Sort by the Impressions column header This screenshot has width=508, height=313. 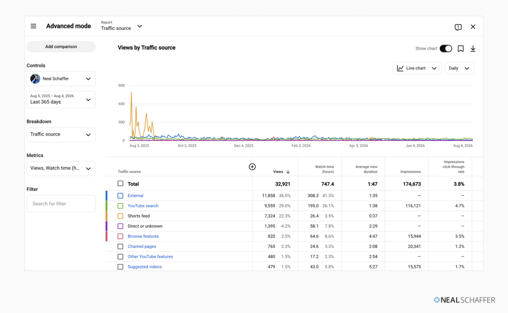(411, 172)
